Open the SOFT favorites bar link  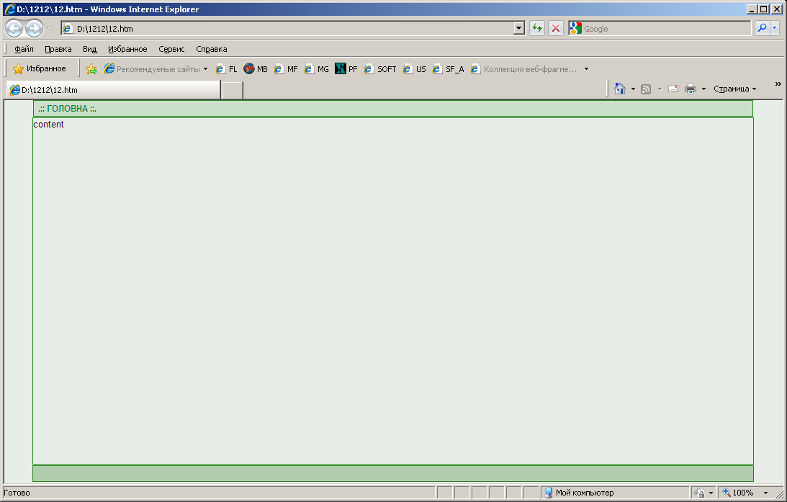380,69
